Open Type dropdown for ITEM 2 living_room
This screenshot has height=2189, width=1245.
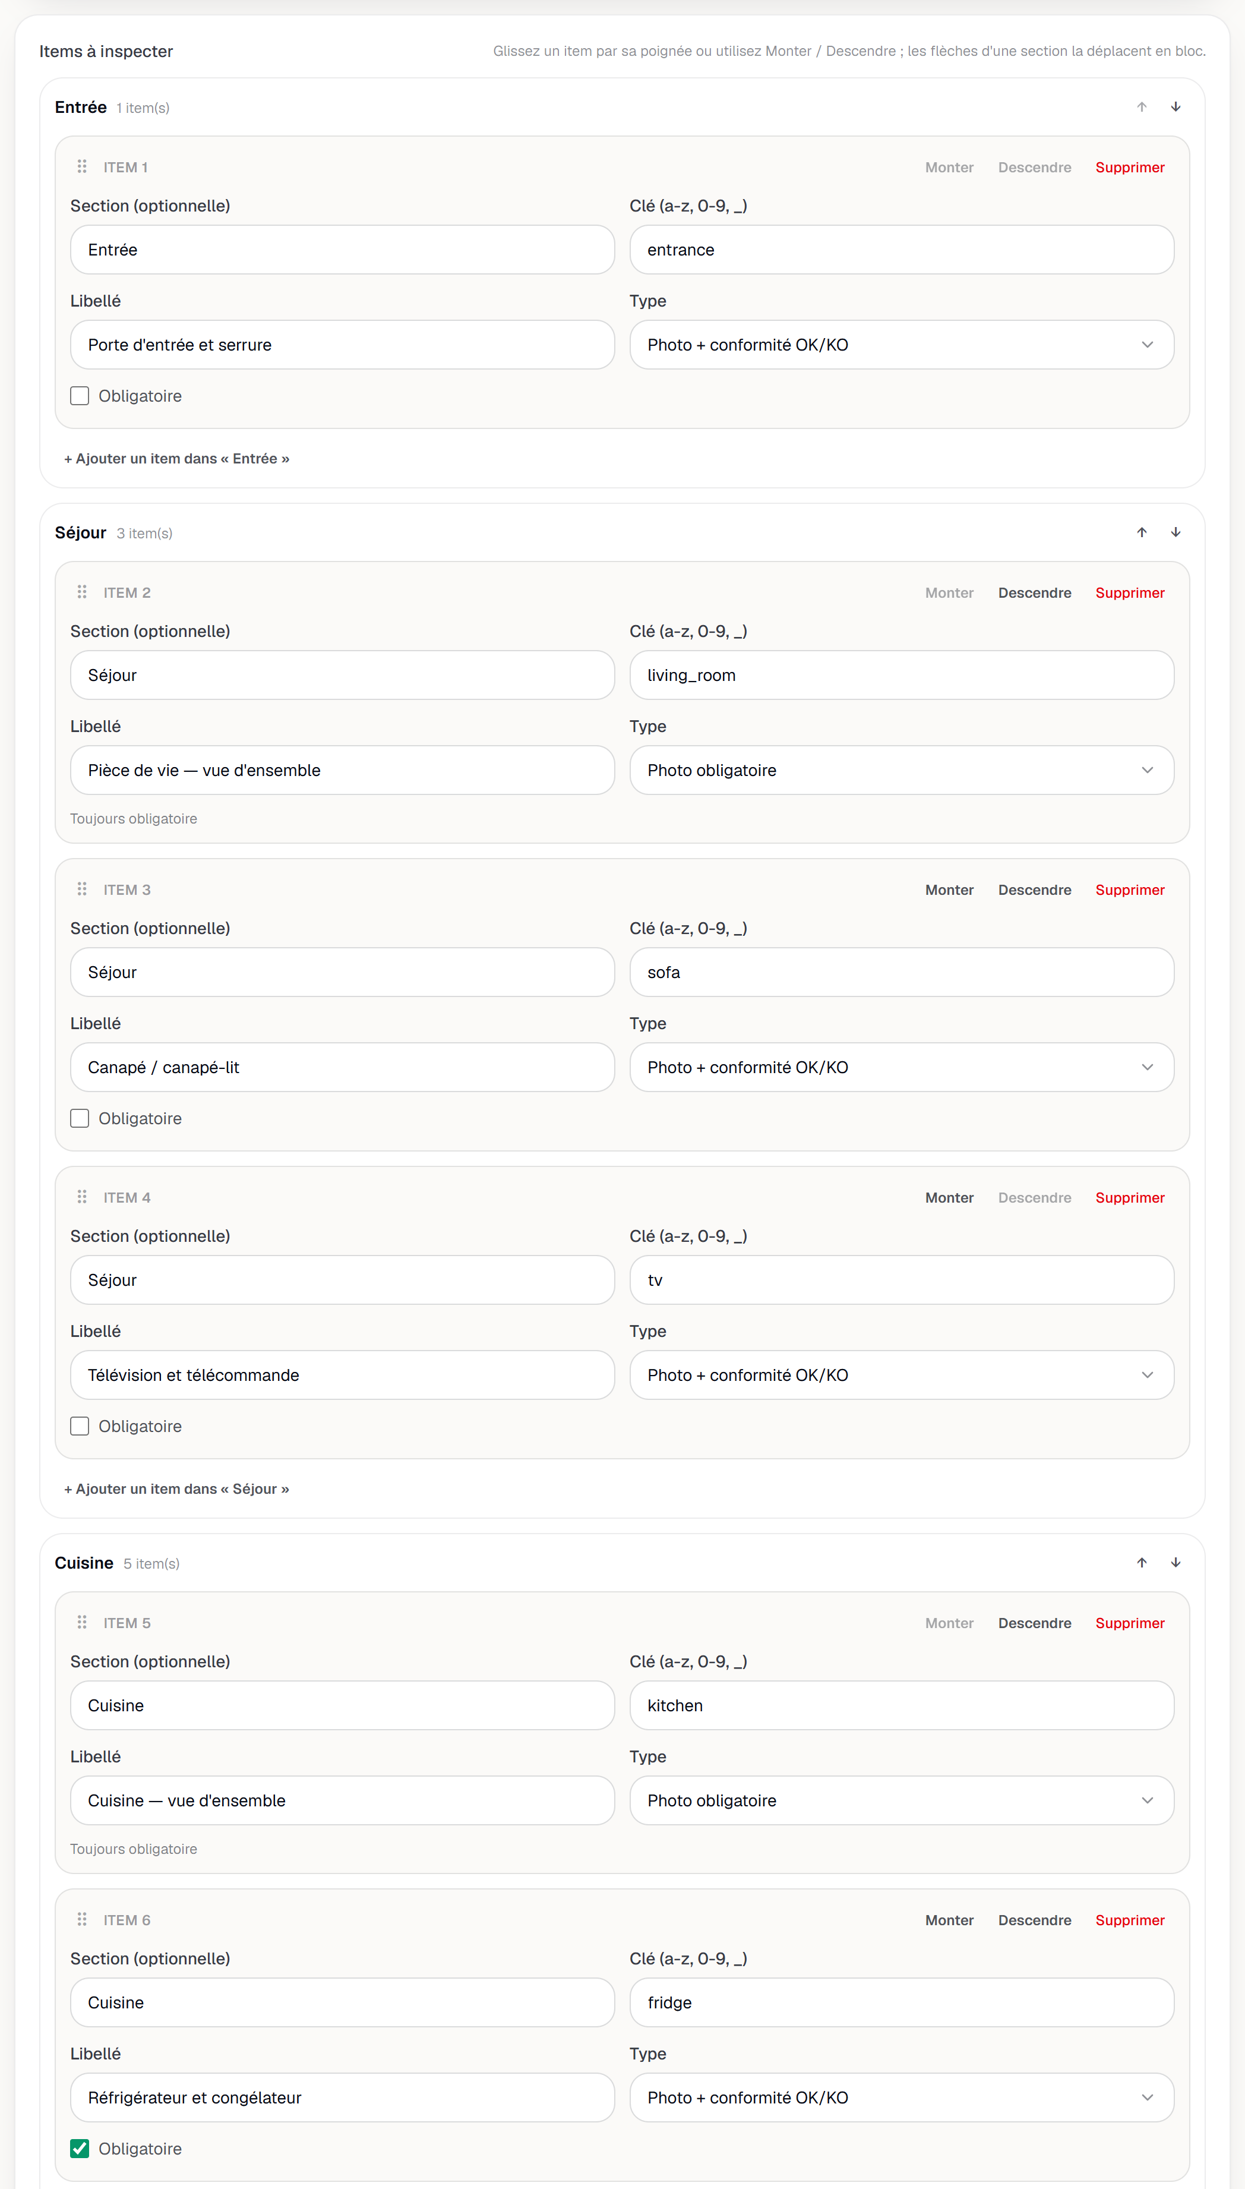pyautogui.click(x=901, y=770)
